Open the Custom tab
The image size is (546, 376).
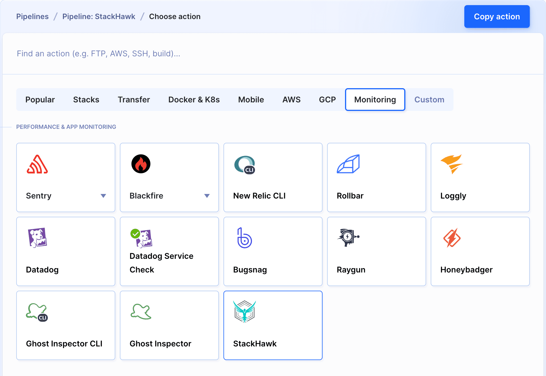[429, 100]
